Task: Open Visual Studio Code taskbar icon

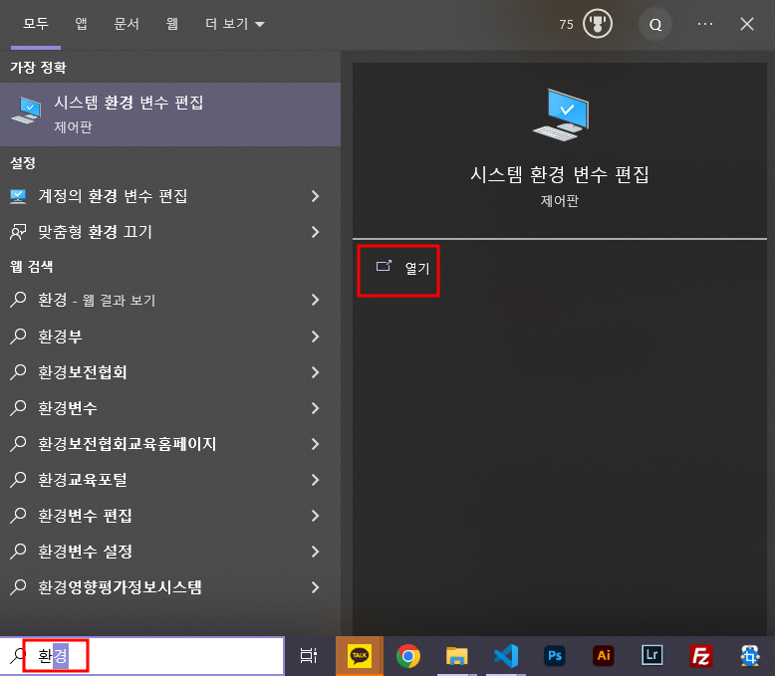Action: [x=506, y=656]
